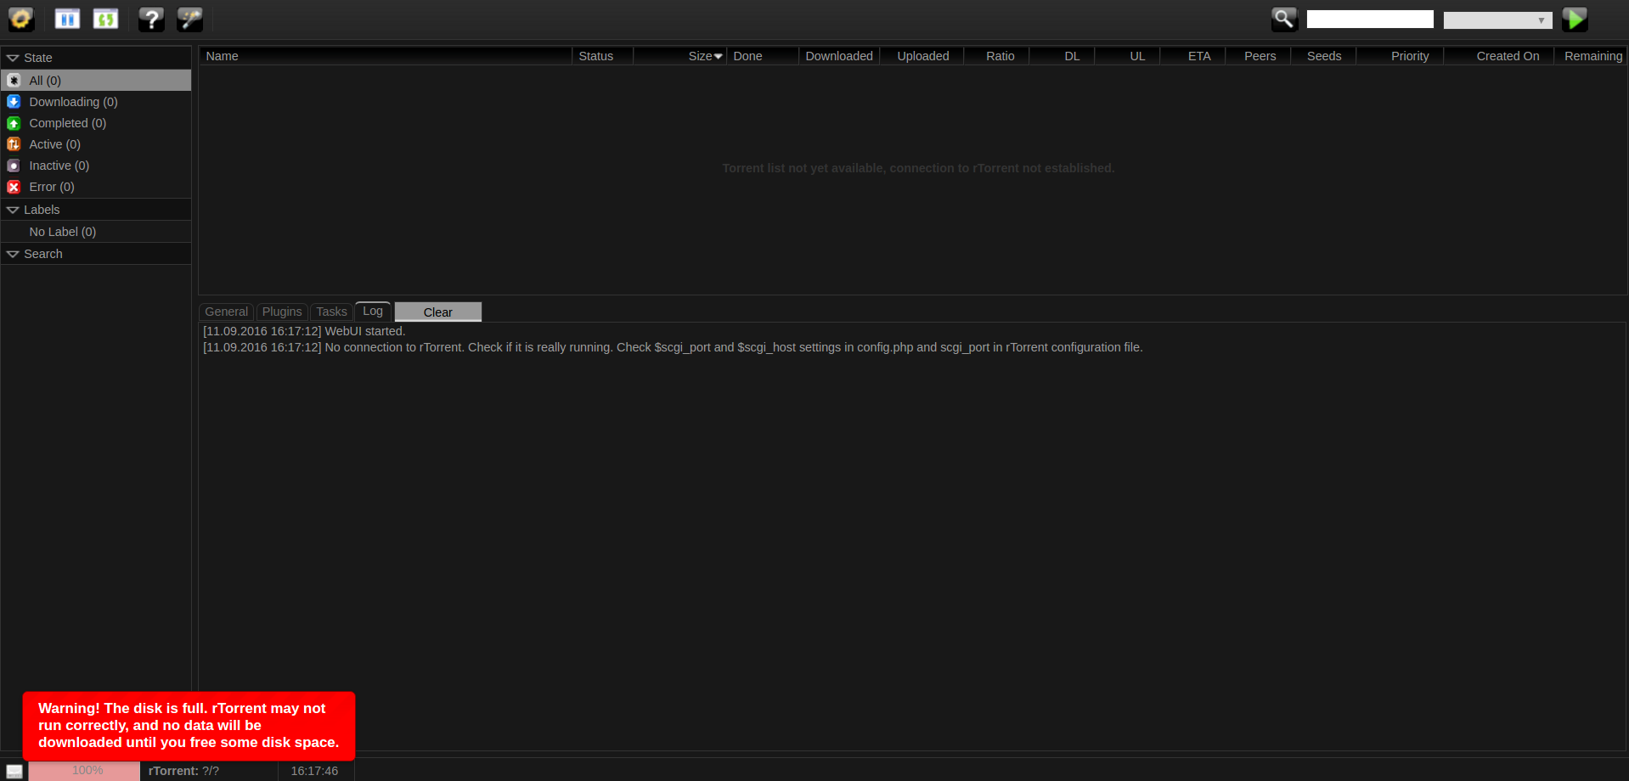1629x781 pixels.
Task: Click the search text input field
Action: click(1370, 20)
